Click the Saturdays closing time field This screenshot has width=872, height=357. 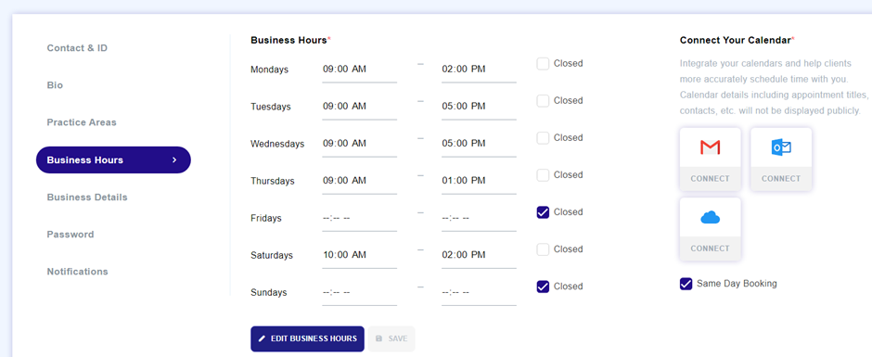click(479, 255)
